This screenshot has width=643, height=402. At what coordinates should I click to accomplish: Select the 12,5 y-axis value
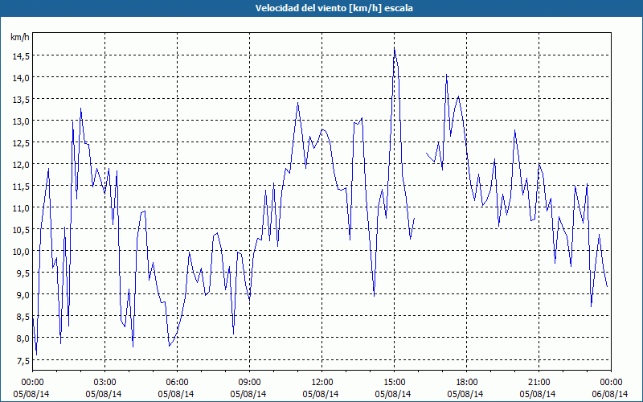21,143
